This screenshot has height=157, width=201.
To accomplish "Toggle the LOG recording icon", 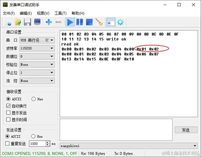I will coord(37,22).
